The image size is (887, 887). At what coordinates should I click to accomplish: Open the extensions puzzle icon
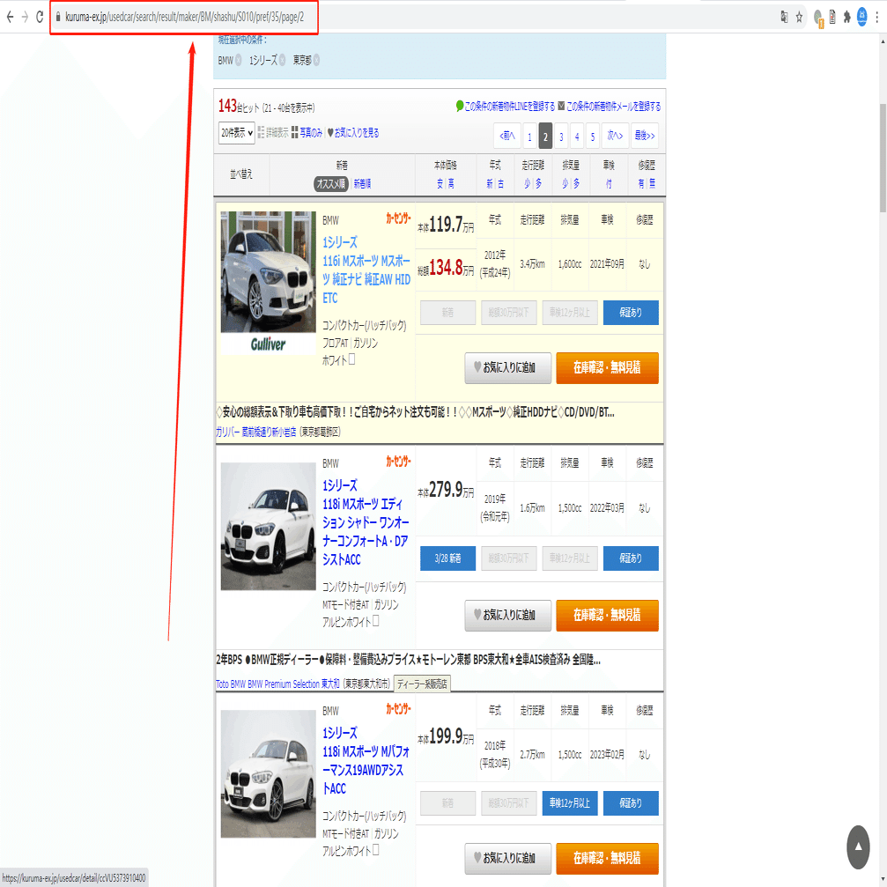click(846, 17)
